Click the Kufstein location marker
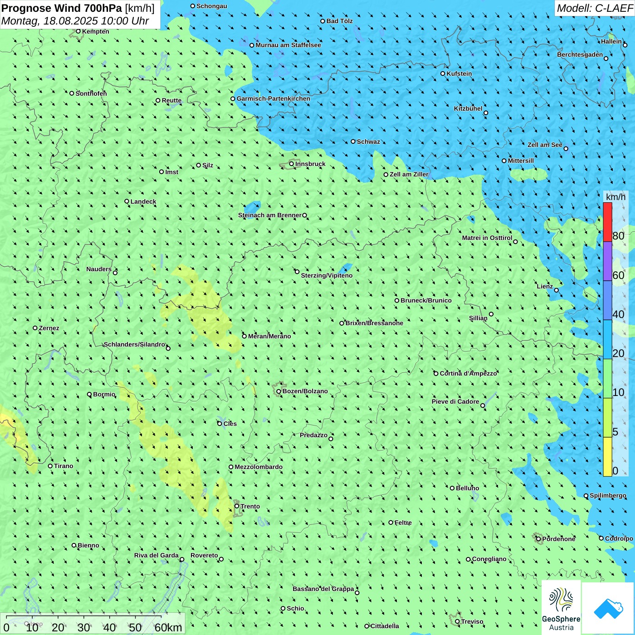The image size is (635, 635). tap(443, 73)
